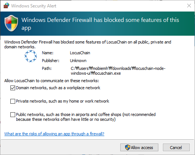Uncheck the Domain networks checkbox
This screenshot has width=195, height=155.
tap(13, 88)
